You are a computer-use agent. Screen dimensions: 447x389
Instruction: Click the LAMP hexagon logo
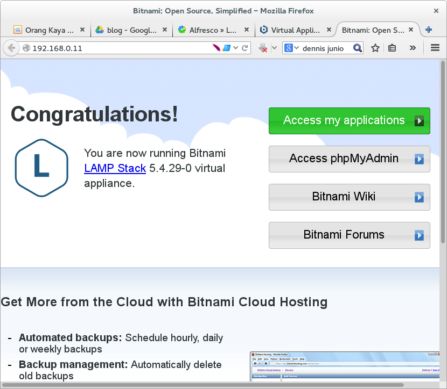41,167
